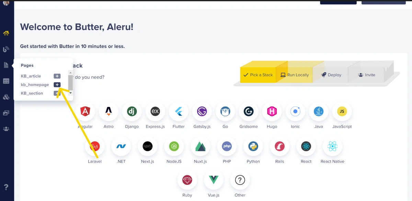Screen dimensions: 412x201
Task: Select the Deploy step
Action: click(331, 75)
